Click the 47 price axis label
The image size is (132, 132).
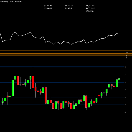tap(125, 75)
